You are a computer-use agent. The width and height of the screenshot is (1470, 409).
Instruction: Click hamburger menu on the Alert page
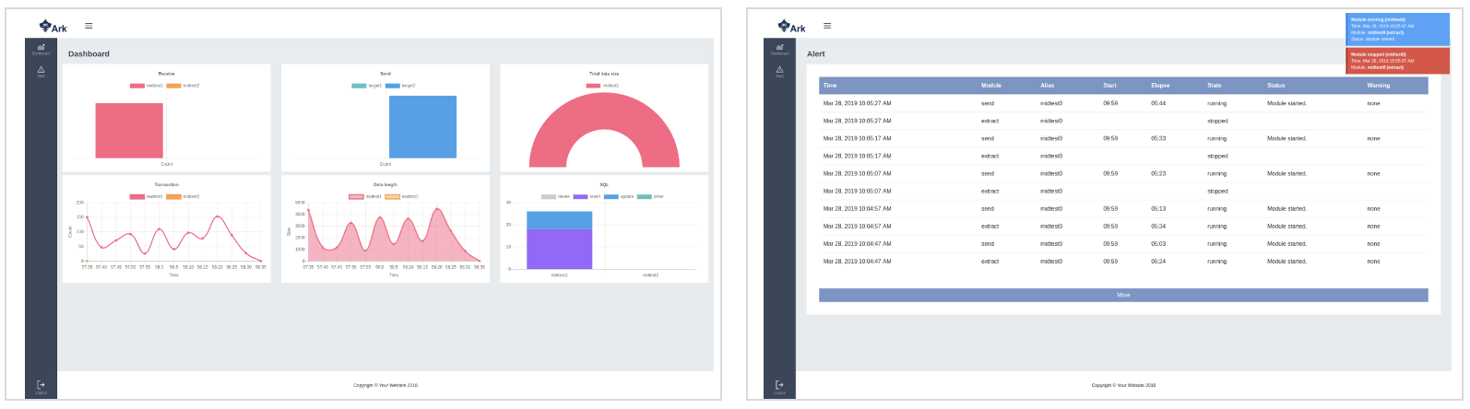pyautogui.click(x=827, y=26)
